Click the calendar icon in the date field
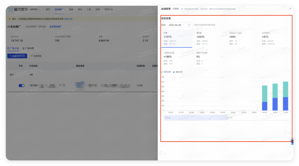 [x=189, y=25]
